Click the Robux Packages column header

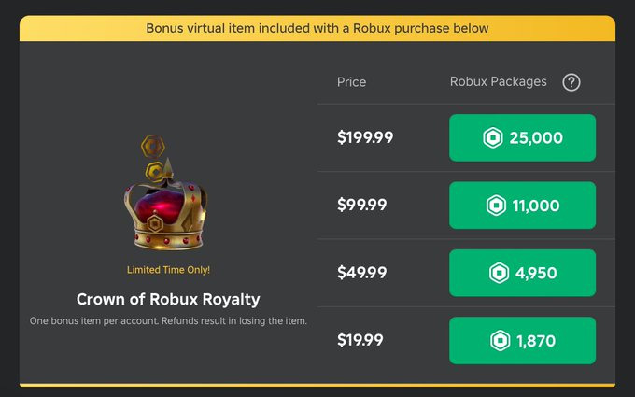click(x=498, y=82)
